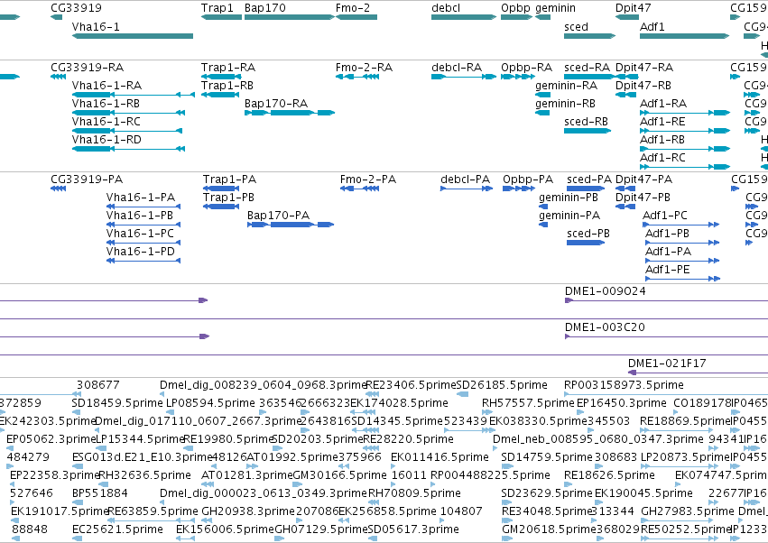Click EST label SD18459.5prime

click(117, 403)
